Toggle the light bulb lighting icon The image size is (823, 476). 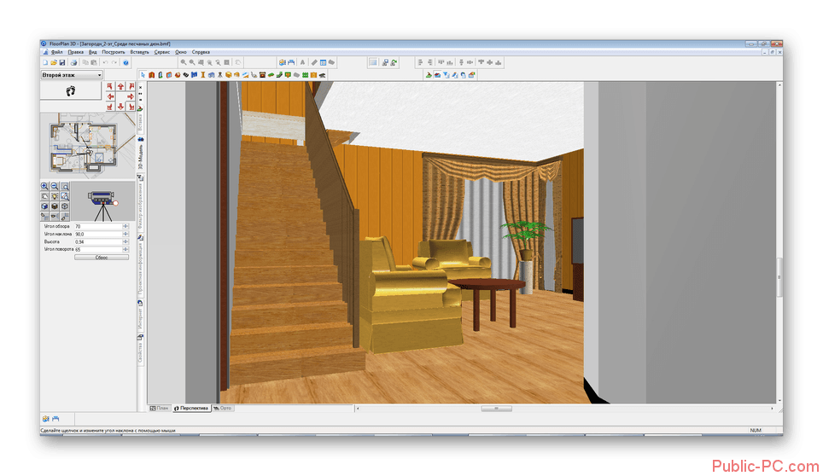pyautogui.click(x=55, y=196)
